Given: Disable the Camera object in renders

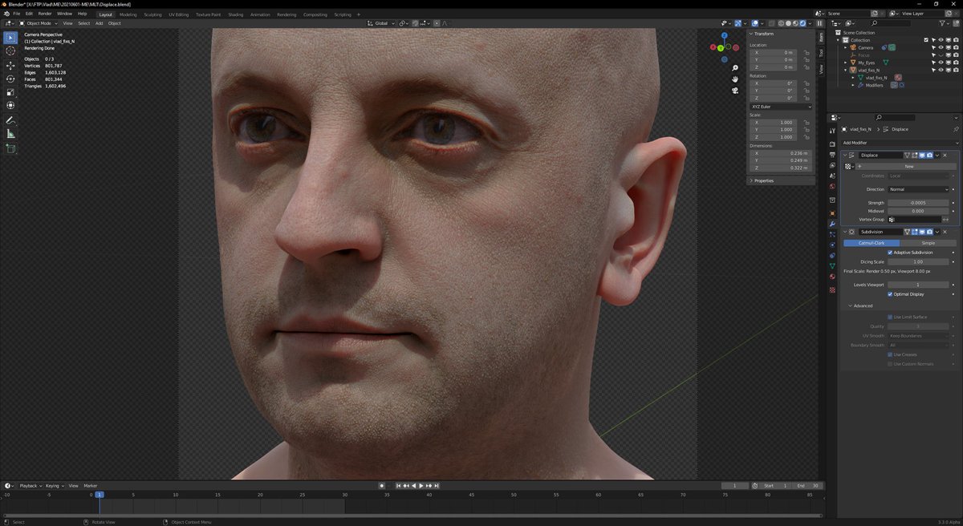Looking at the screenshot, I should point(955,47).
